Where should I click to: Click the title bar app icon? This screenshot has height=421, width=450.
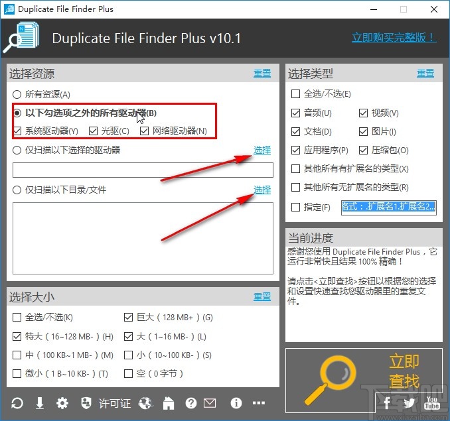pos(9,9)
